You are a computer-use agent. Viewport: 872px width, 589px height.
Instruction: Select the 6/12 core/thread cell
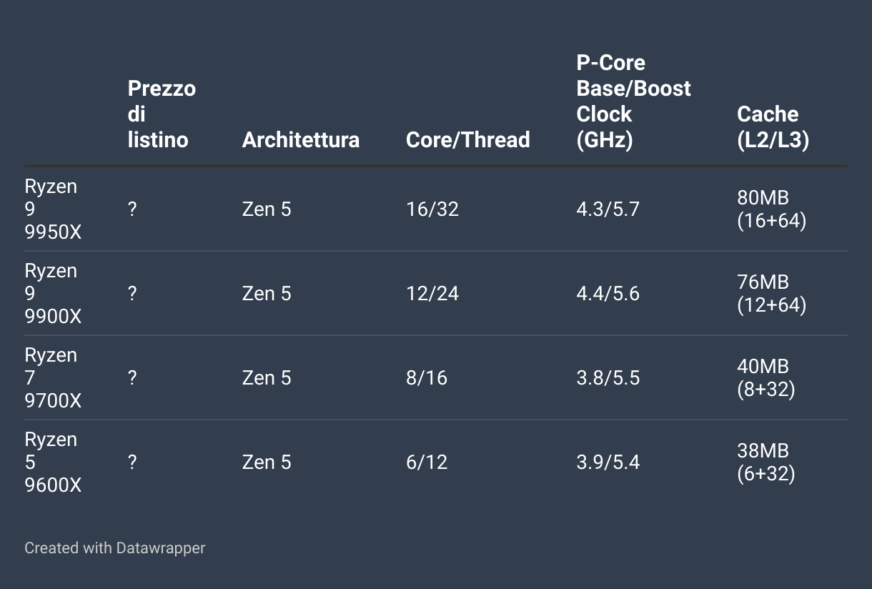click(427, 462)
